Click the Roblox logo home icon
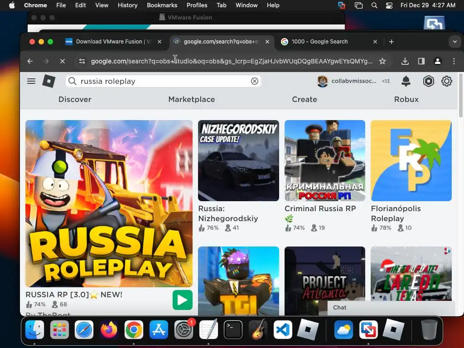 click(x=49, y=81)
